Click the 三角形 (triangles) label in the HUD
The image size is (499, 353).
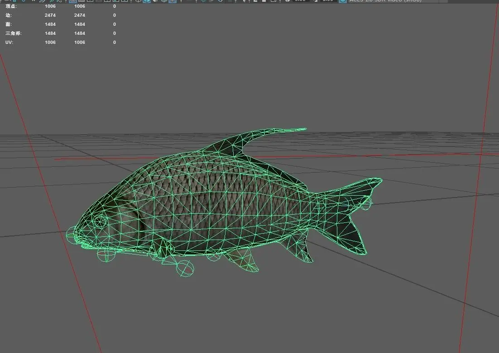[14, 33]
